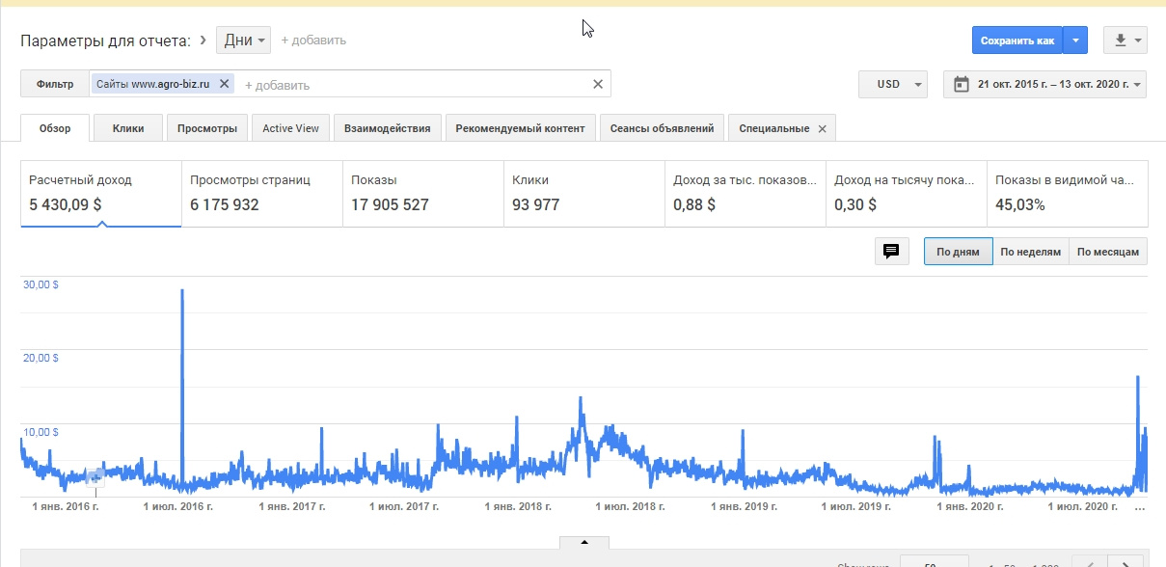Click the '1 янв. 2020 г.' axis label
Screen dimensions: 1166x567
point(971,505)
